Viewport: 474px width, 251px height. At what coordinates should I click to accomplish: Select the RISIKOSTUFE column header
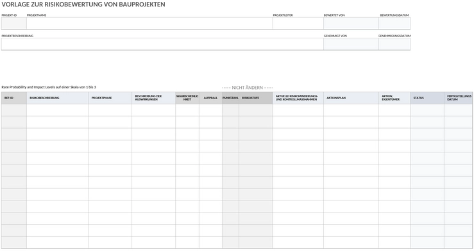[x=256, y=98]
